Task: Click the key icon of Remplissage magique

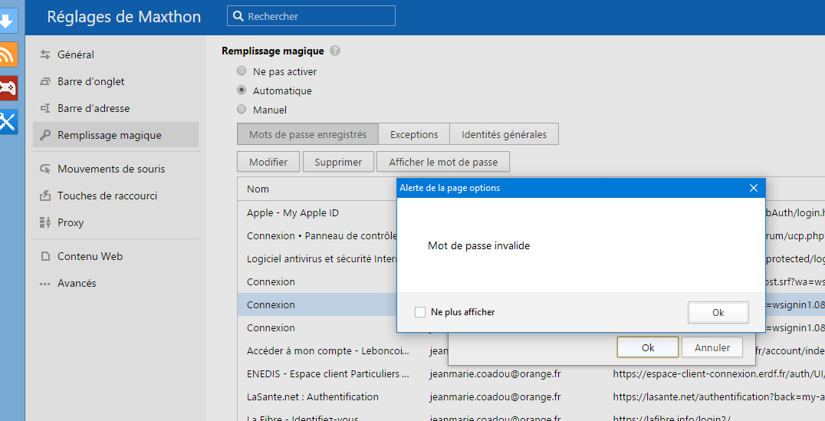Action: pos(45,135)
